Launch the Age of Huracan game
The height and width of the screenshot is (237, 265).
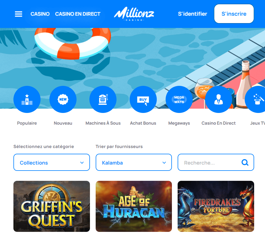[x=134, y=206]
